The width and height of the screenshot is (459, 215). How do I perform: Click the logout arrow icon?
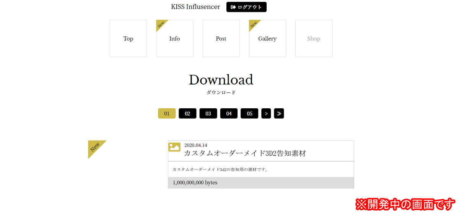coord(233,7)
